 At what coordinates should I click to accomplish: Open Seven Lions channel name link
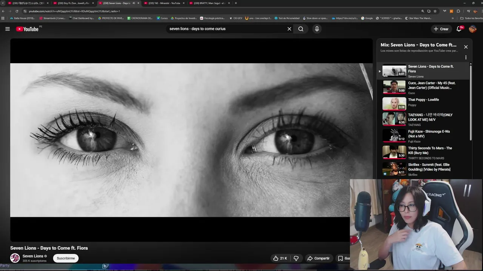[x=33, y=256]
